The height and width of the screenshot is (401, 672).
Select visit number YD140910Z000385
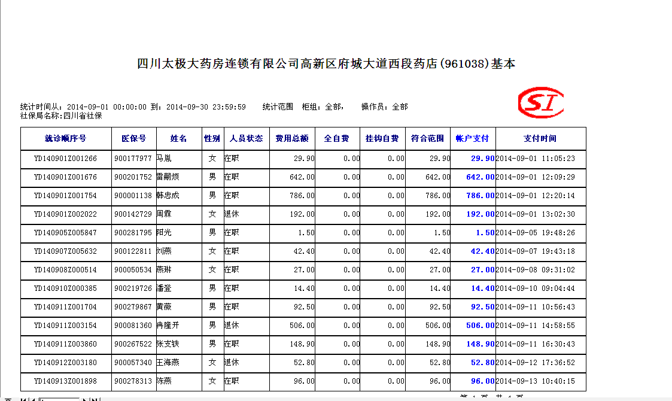[66, 288]
